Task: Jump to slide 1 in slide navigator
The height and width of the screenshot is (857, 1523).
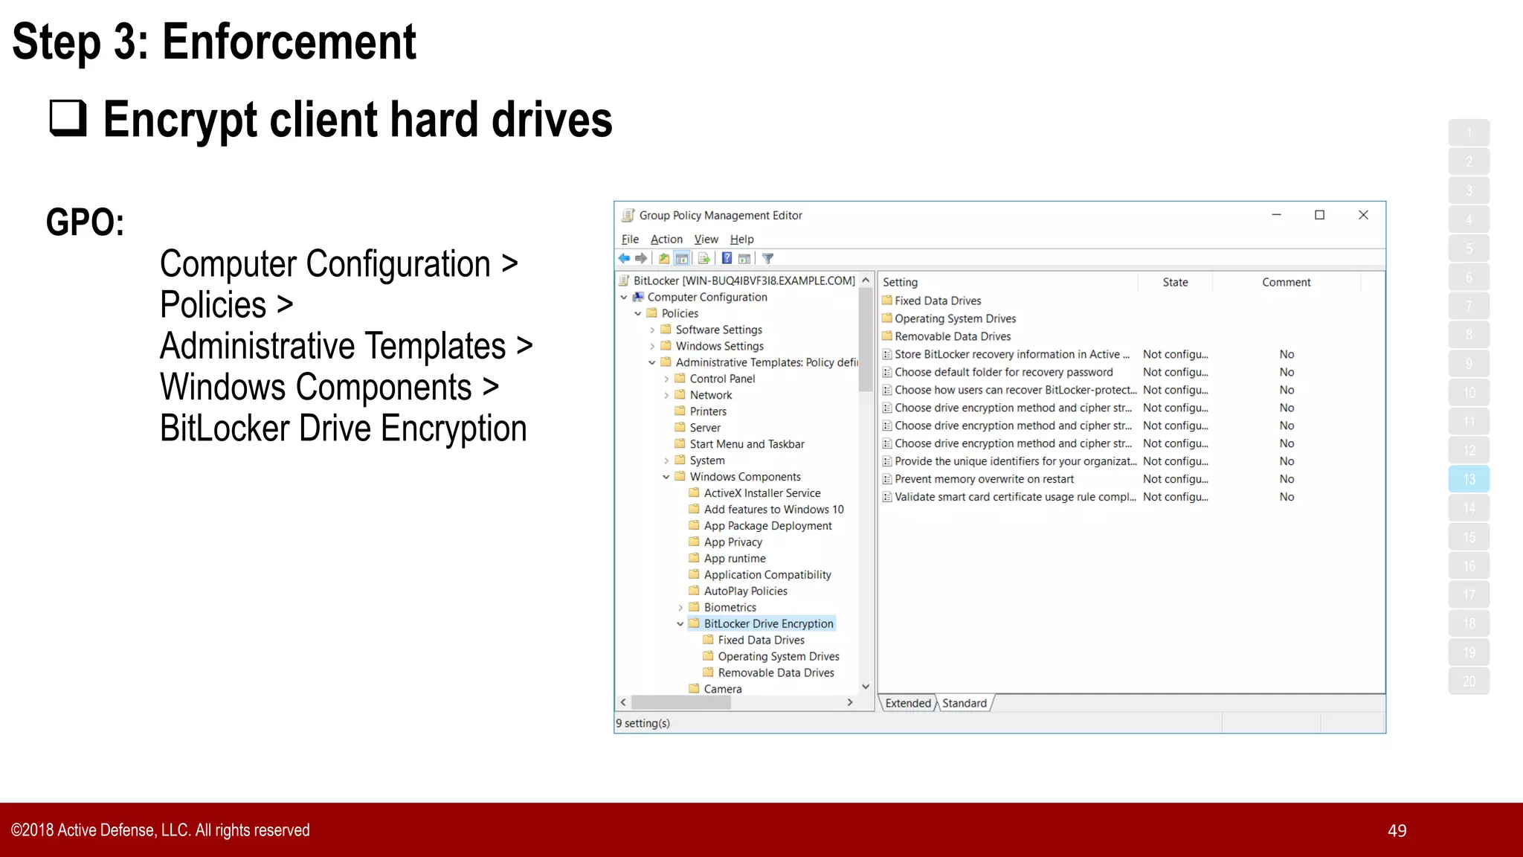Action: click(1469, 133)
